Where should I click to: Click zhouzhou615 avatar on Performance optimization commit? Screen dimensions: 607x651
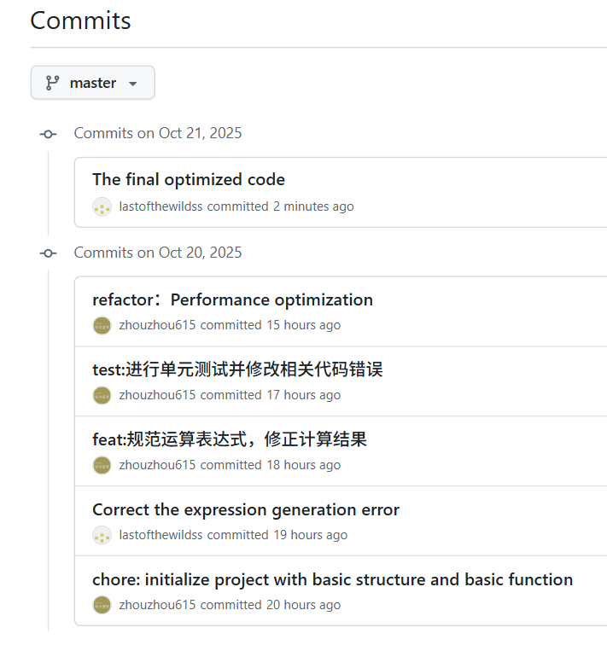click(x=102, y=325)
